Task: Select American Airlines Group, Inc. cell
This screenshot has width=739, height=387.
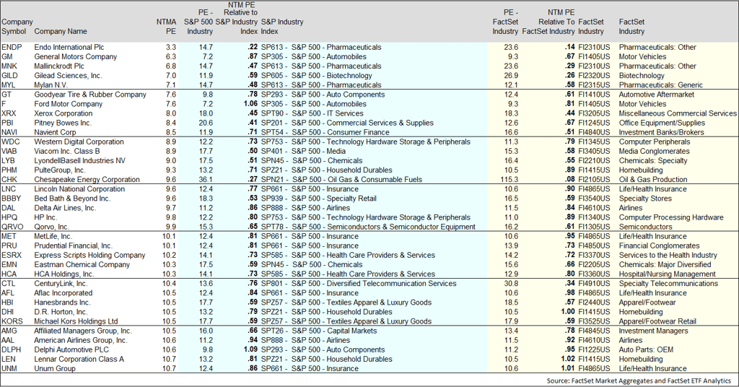Action: click(x=81, y=340)
